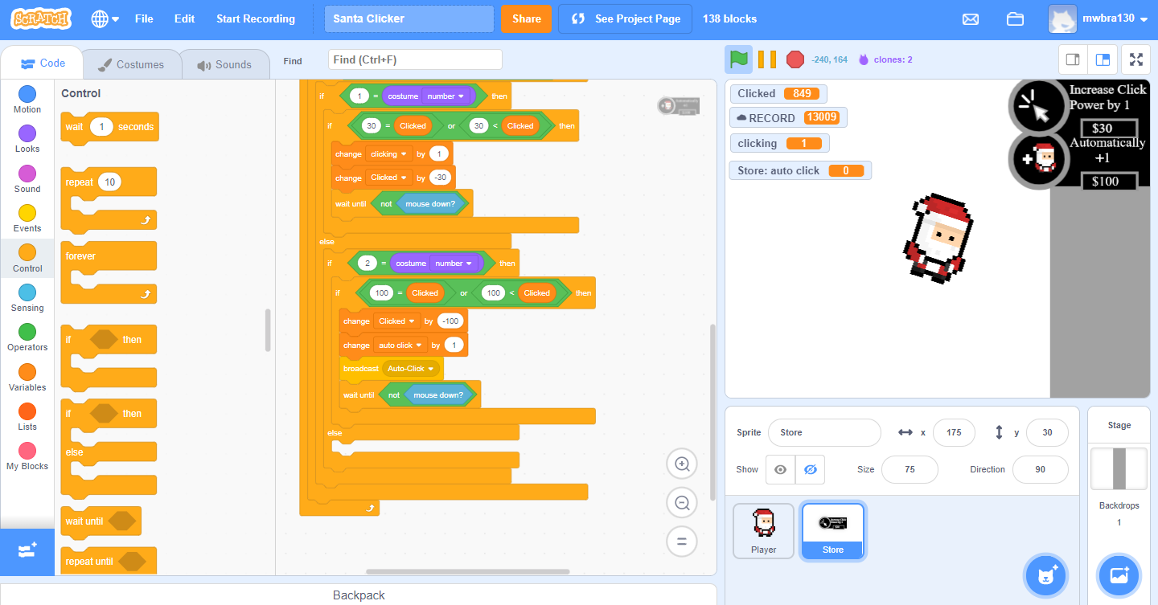Click the Increase Click Power store icon

(1038, 107)
